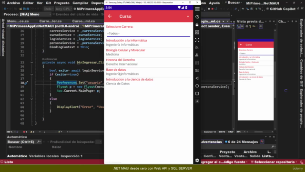The height and width of the screenshot is (172, 305).
Task: Click the save all icon in toolbar
Action: click(28, 9)
